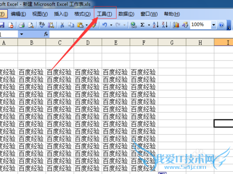
Task: Open Print Preview with magnifier icon
Action: pyautogui.click(x=31, y=25)
